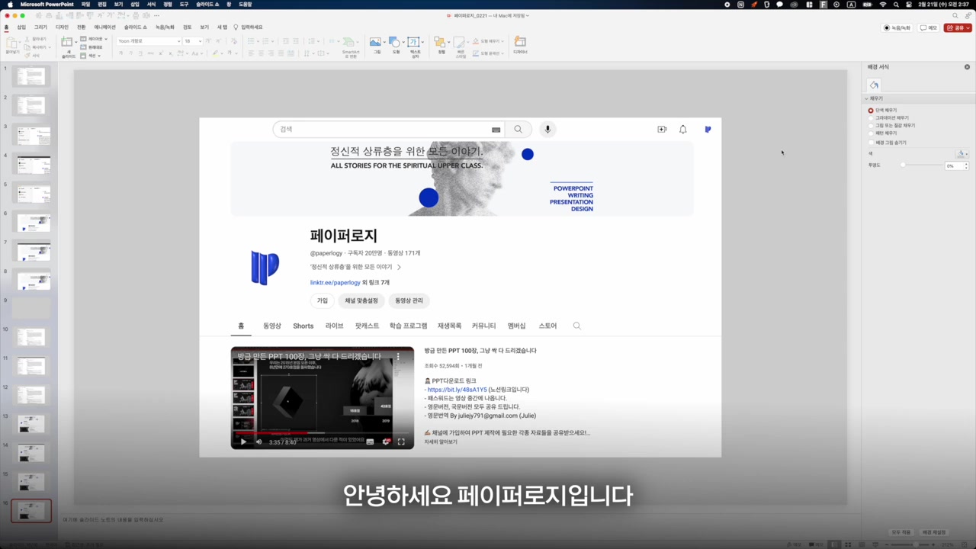The image size is (976, 549).
Task: Open the 레이아웃 layout dropdown
Action: (94, 39)
